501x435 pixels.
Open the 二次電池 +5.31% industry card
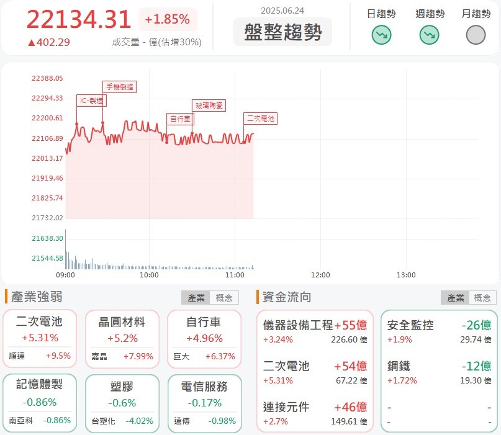pos(40,339)
